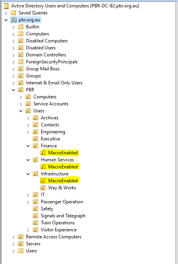Collapse the PBR organizational unit
The width and height of the screenshot is (178, 264).
pos(14,90)
